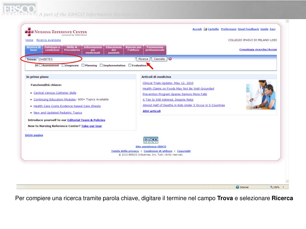Click the folder icon beside Cartella
The height and width of the screenshot is (229, 306).
coord(205,29)
